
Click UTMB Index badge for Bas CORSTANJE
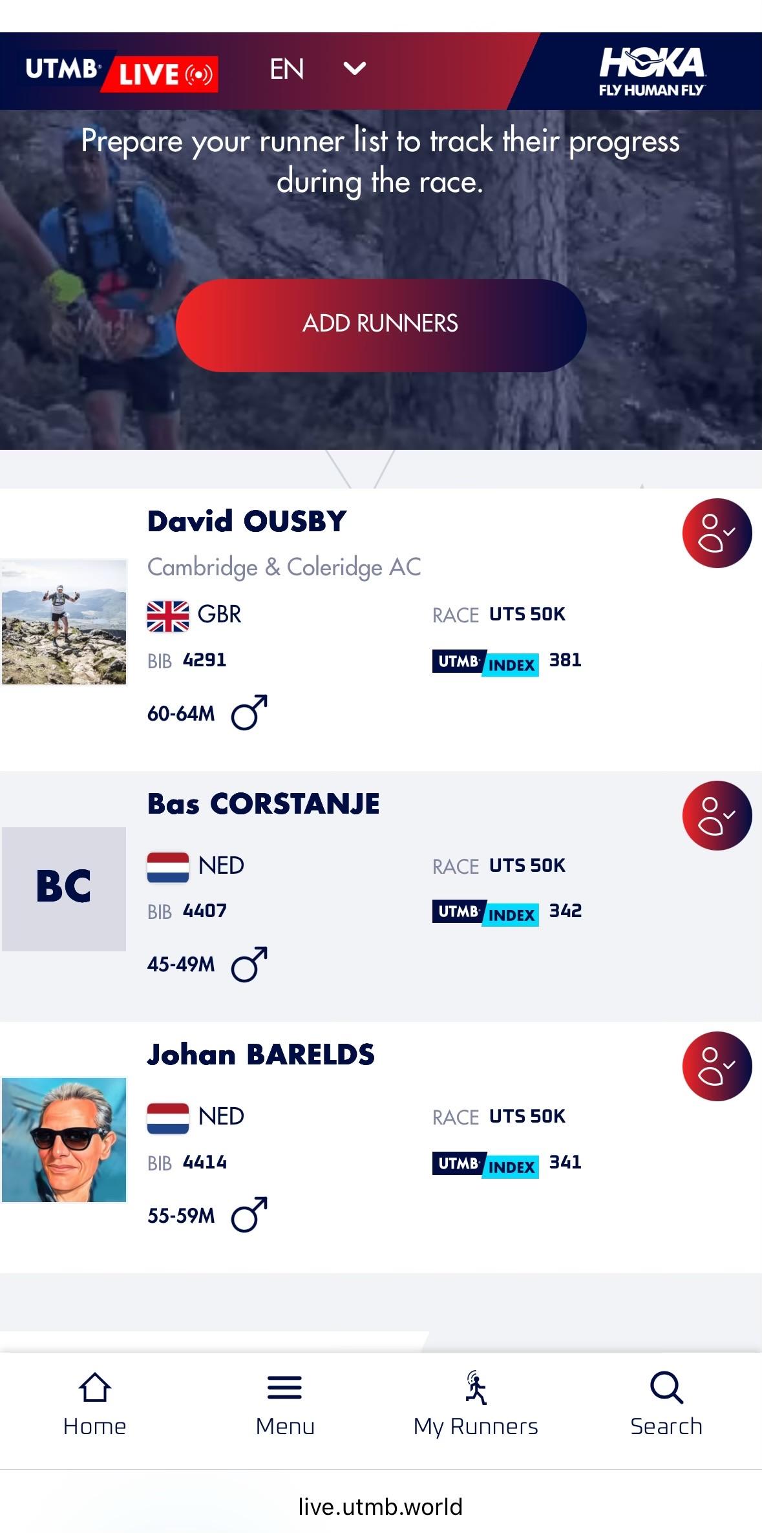pyautogui.click(x=485, y=913)
